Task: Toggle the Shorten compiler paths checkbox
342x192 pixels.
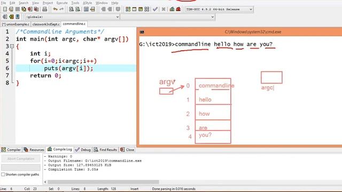Action: (3, 174)
